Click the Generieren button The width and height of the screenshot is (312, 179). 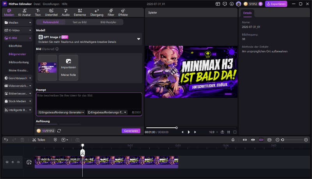[131, 131]
